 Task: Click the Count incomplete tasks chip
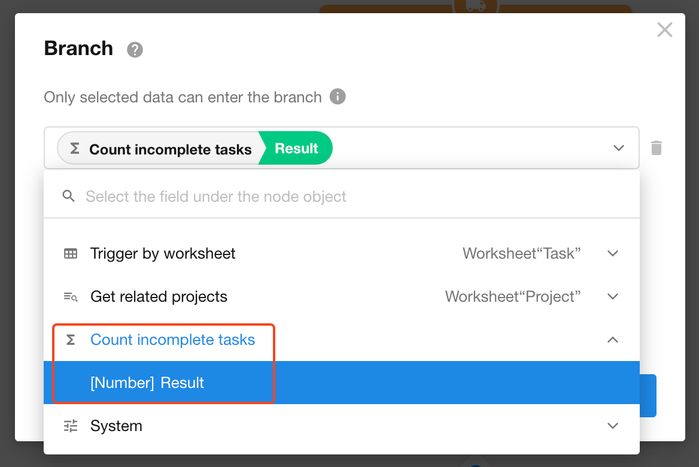(162, 149)
